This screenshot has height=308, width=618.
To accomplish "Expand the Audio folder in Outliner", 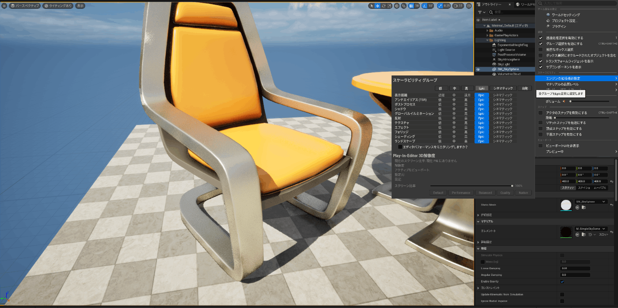I will point(487,30).
